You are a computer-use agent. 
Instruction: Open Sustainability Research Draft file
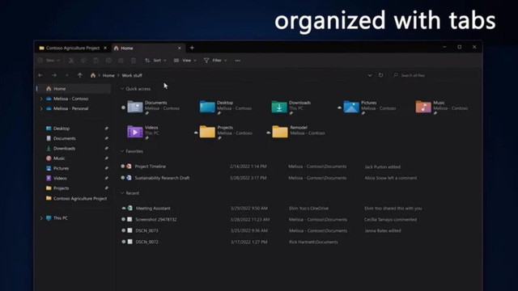162,178
